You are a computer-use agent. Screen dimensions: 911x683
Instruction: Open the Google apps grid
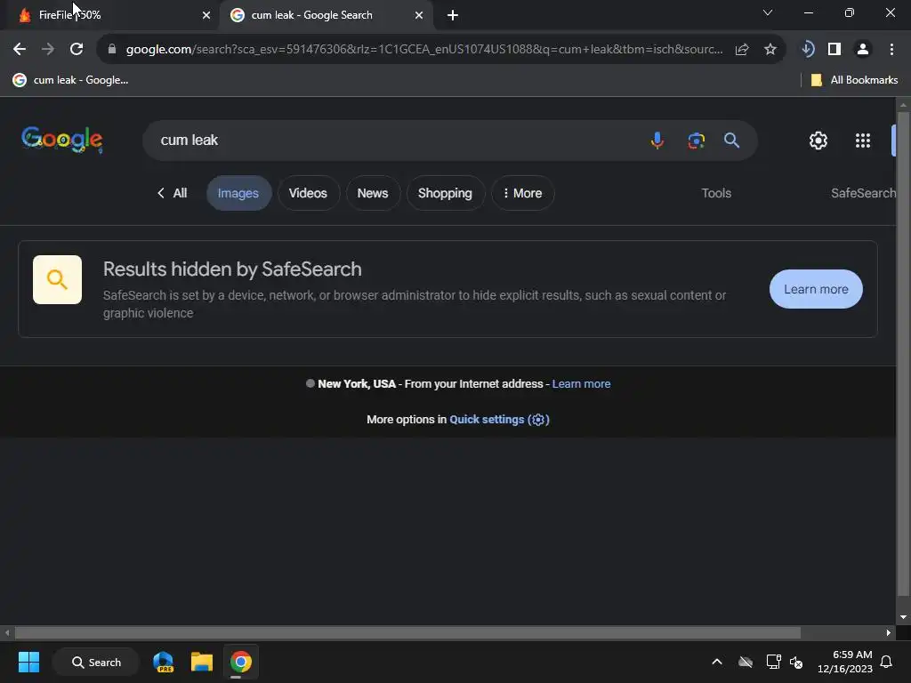[863, 141]
